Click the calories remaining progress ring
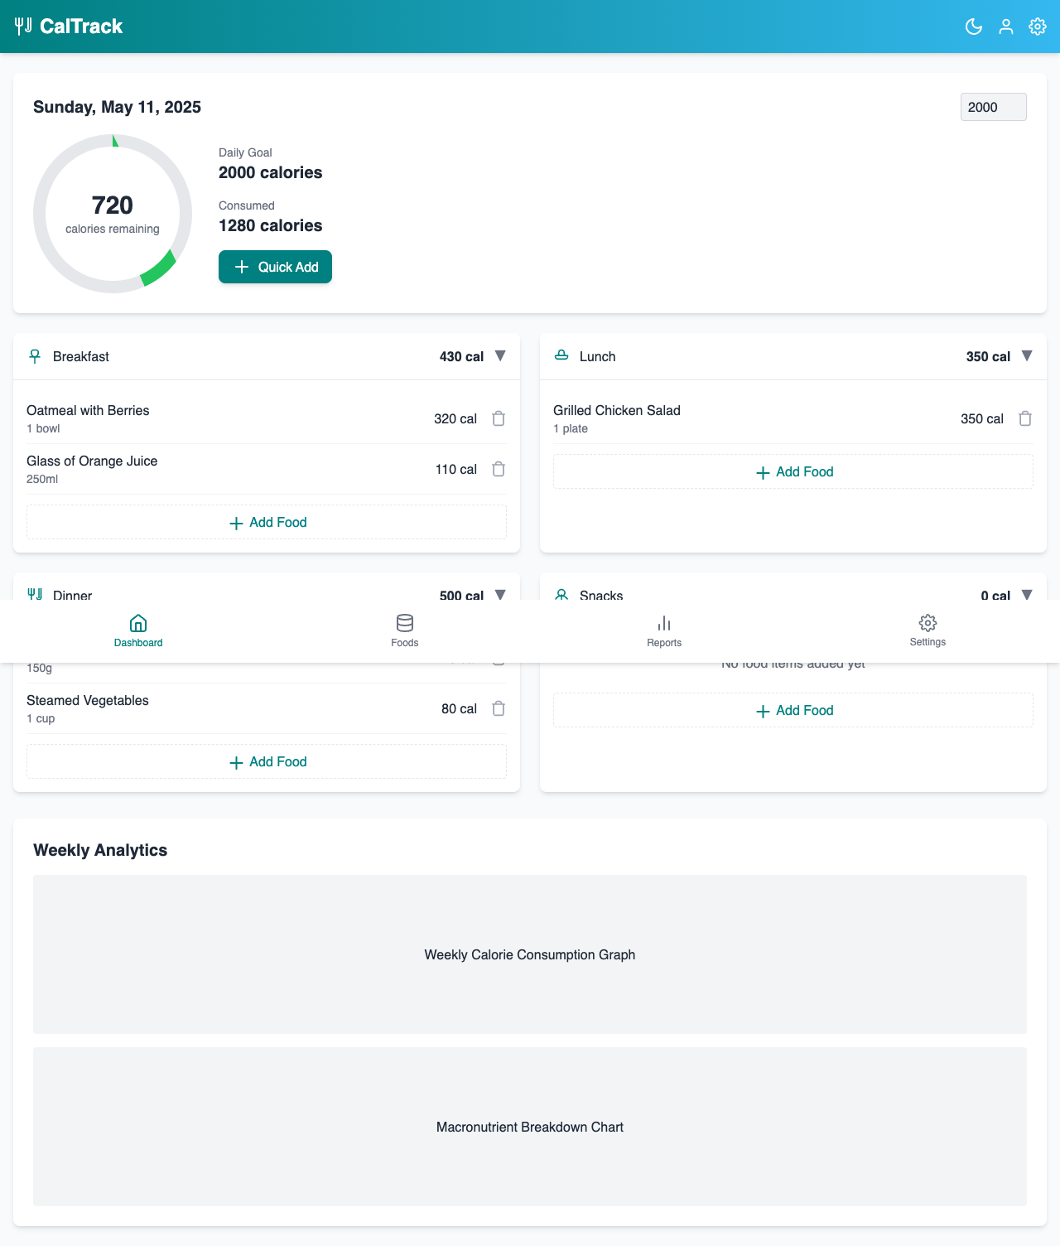This screenshot has width=1060, height=1246. pyautogui.click(x=113, y=214)
